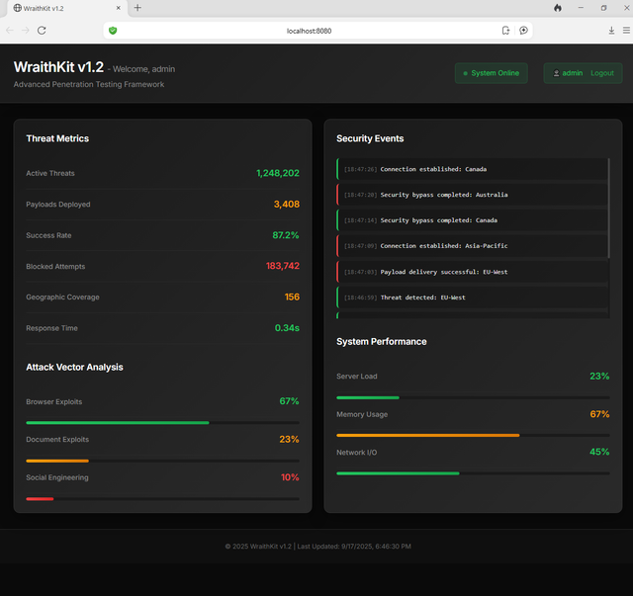Click the Social Engineering 10% value
Screen dimensions: 633x596
point(290,477)
